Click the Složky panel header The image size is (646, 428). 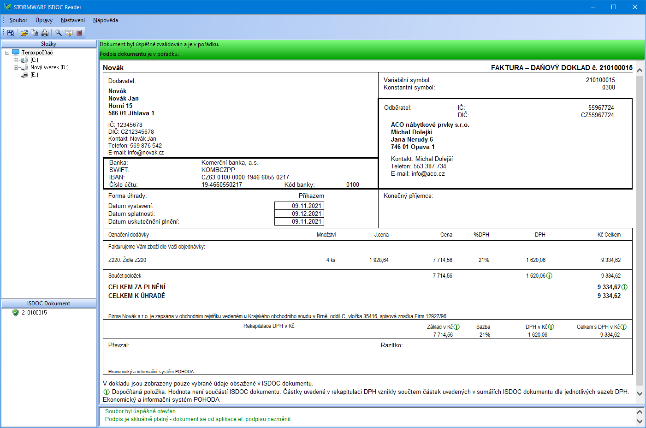(48, 44)
